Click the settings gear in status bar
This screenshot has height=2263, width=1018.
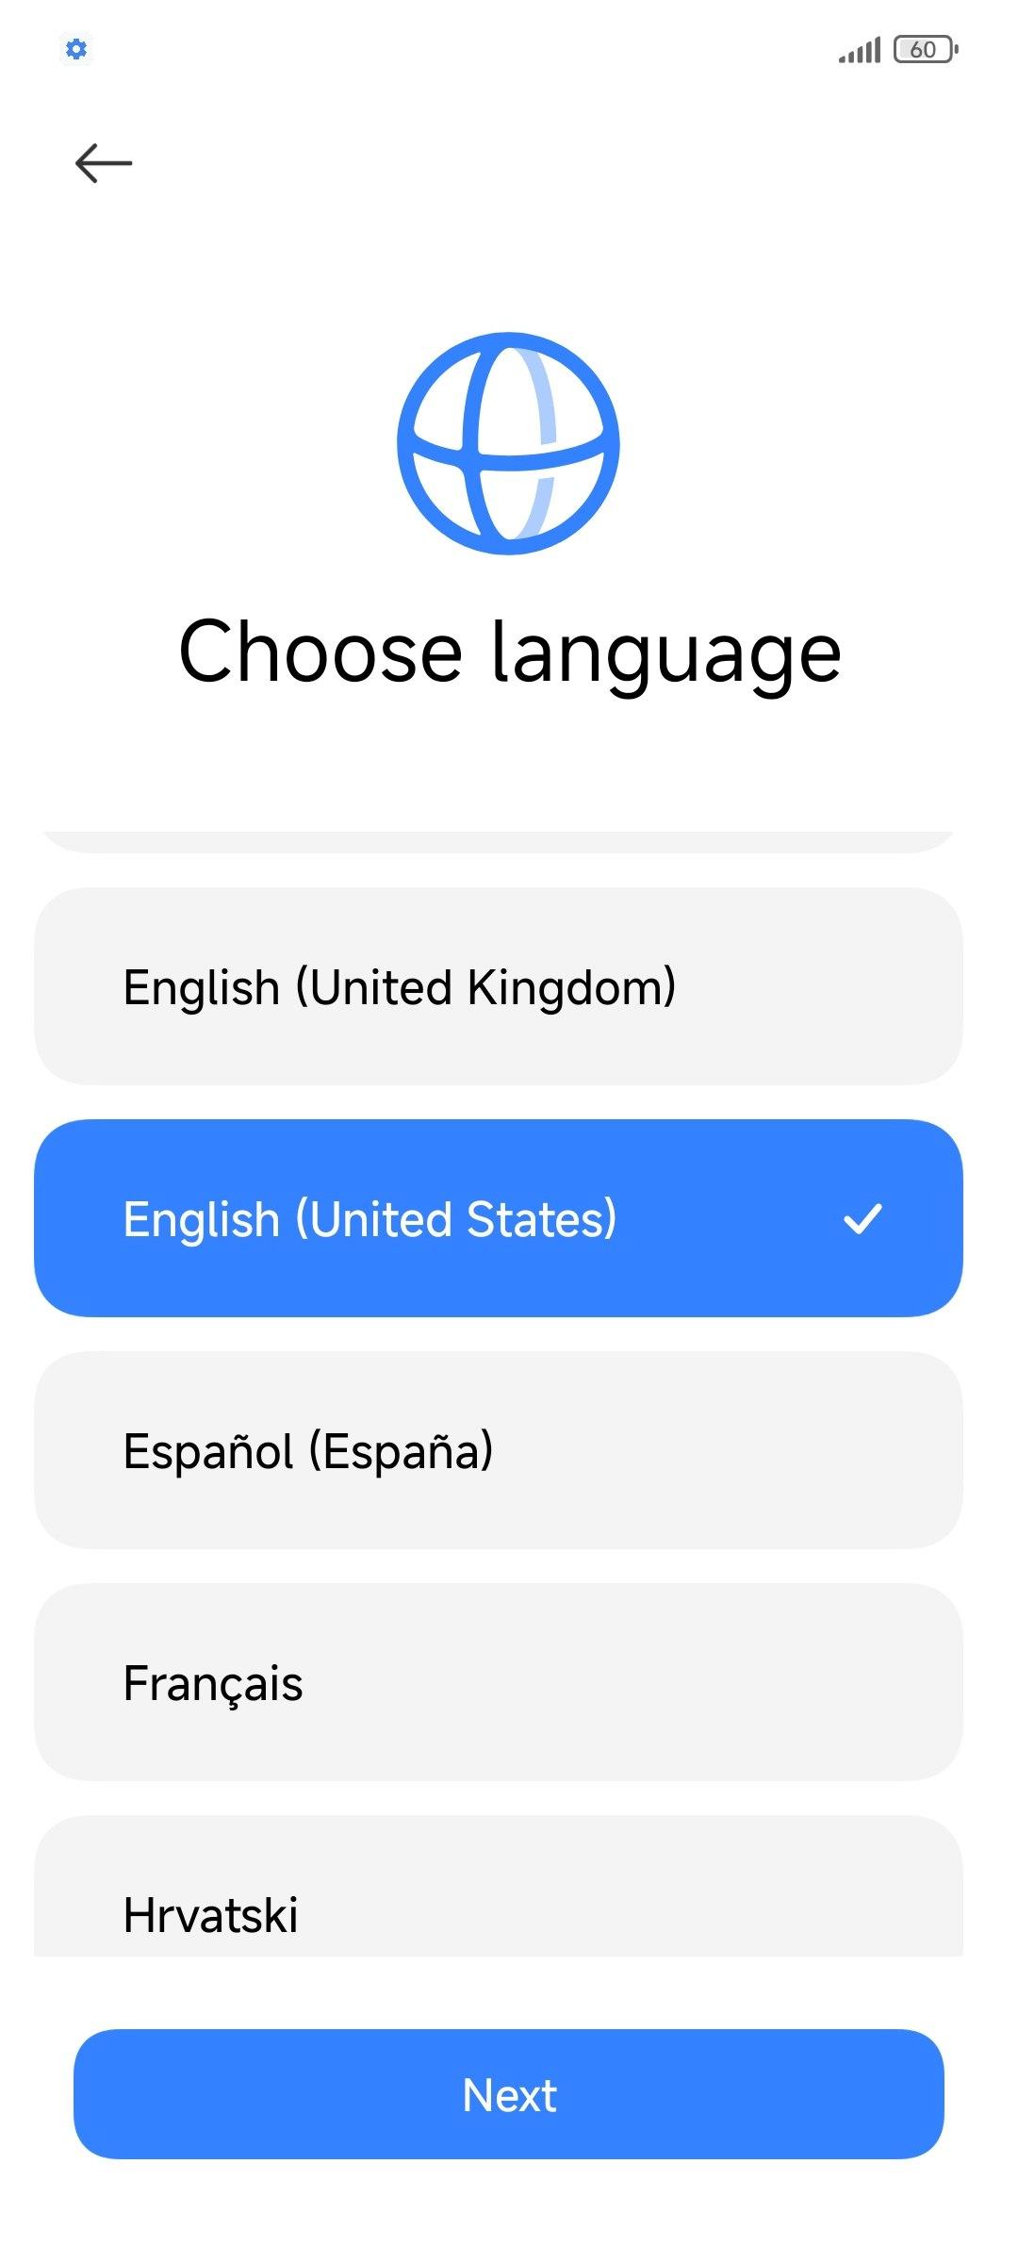[x=76, y=49]
